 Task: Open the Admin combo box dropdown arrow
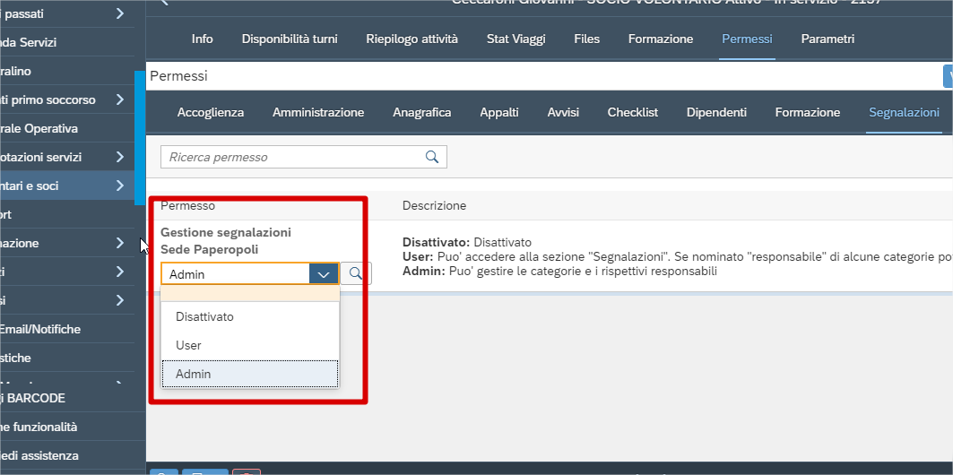(x=324, y=274)
